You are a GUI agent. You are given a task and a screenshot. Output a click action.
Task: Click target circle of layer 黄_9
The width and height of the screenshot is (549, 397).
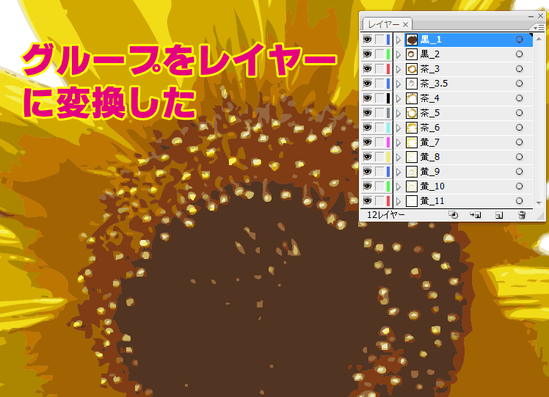(519, 172)
